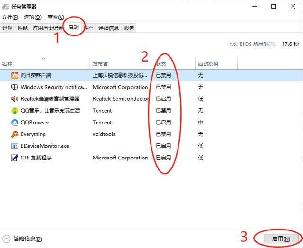Click the 启用(N) button
The height and width of the screenshot is (248, 303).
pos(281,239)
